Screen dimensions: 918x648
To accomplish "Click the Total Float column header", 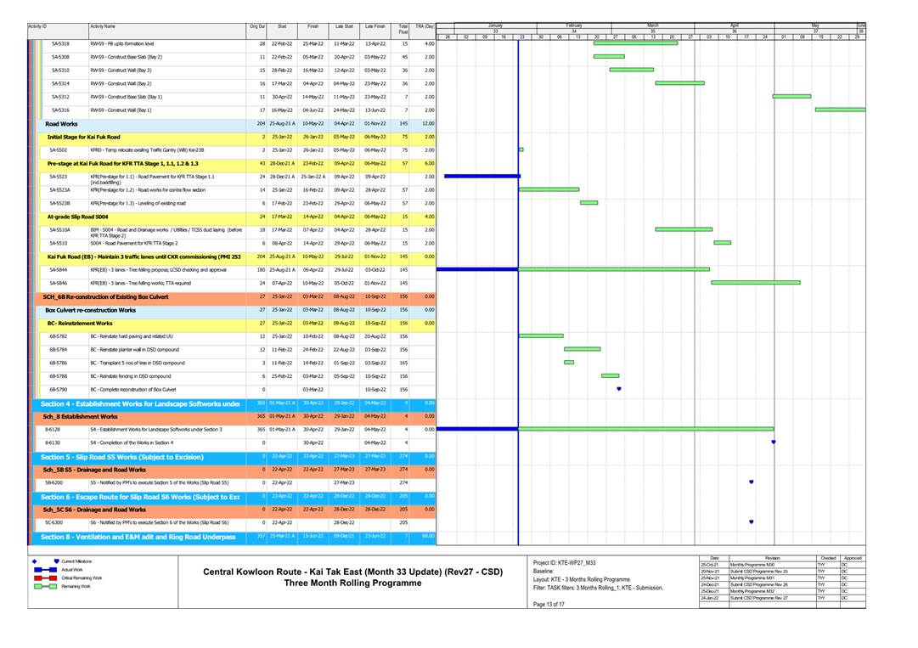I will (x=403, y=29).
